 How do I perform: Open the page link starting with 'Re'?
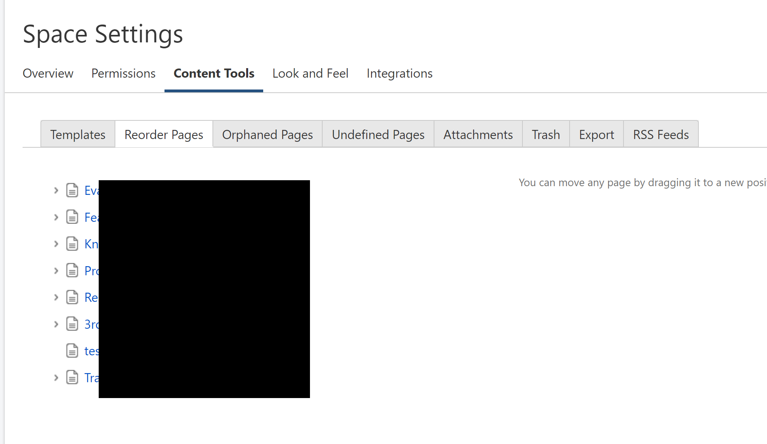(92, 297)
